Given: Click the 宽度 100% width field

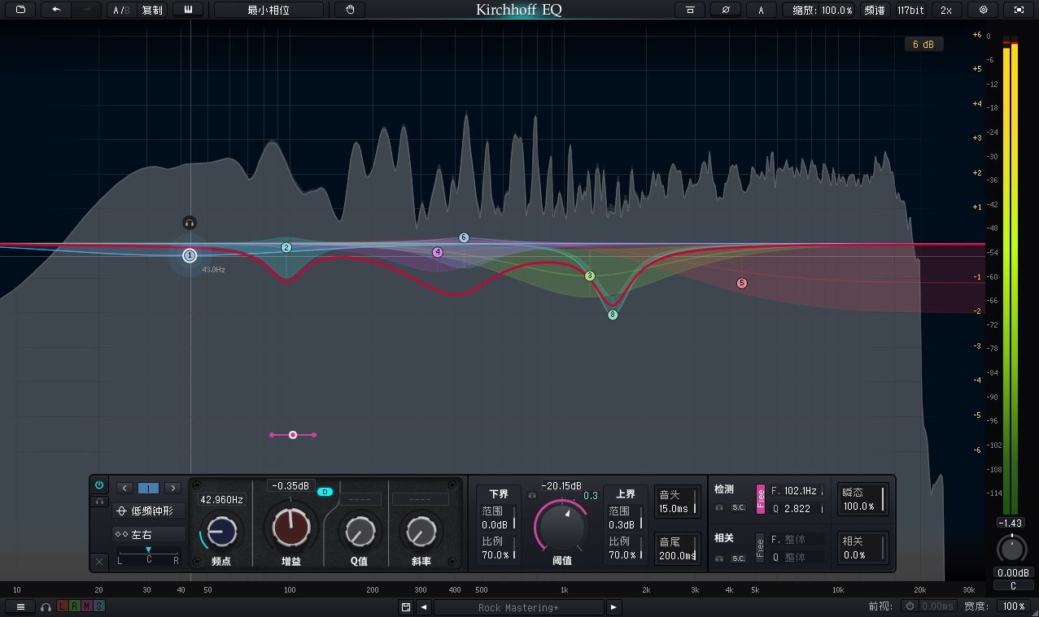Looking at the screenshot, I should click(1014, 606).
